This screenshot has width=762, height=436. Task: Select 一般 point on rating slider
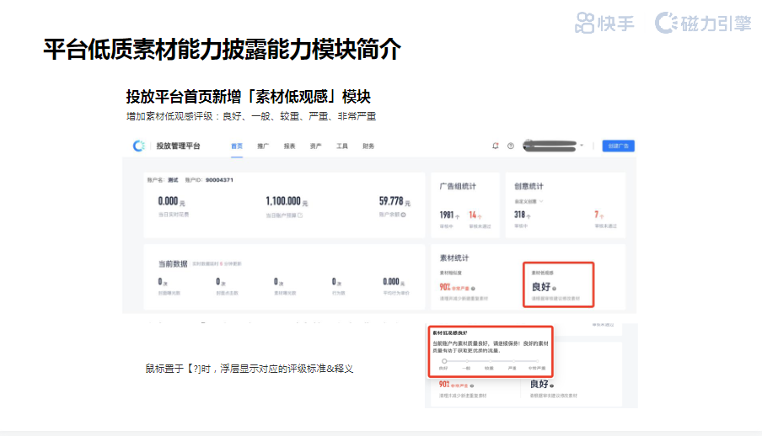(x=466, y=361)
